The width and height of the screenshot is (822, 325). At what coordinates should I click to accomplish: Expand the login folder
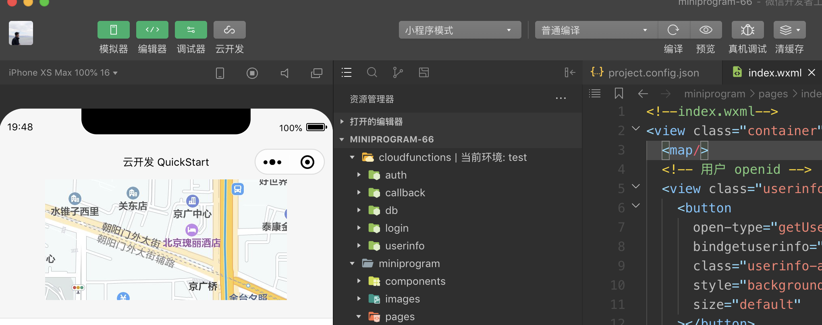pyautogui.click(x=359, y=228)
